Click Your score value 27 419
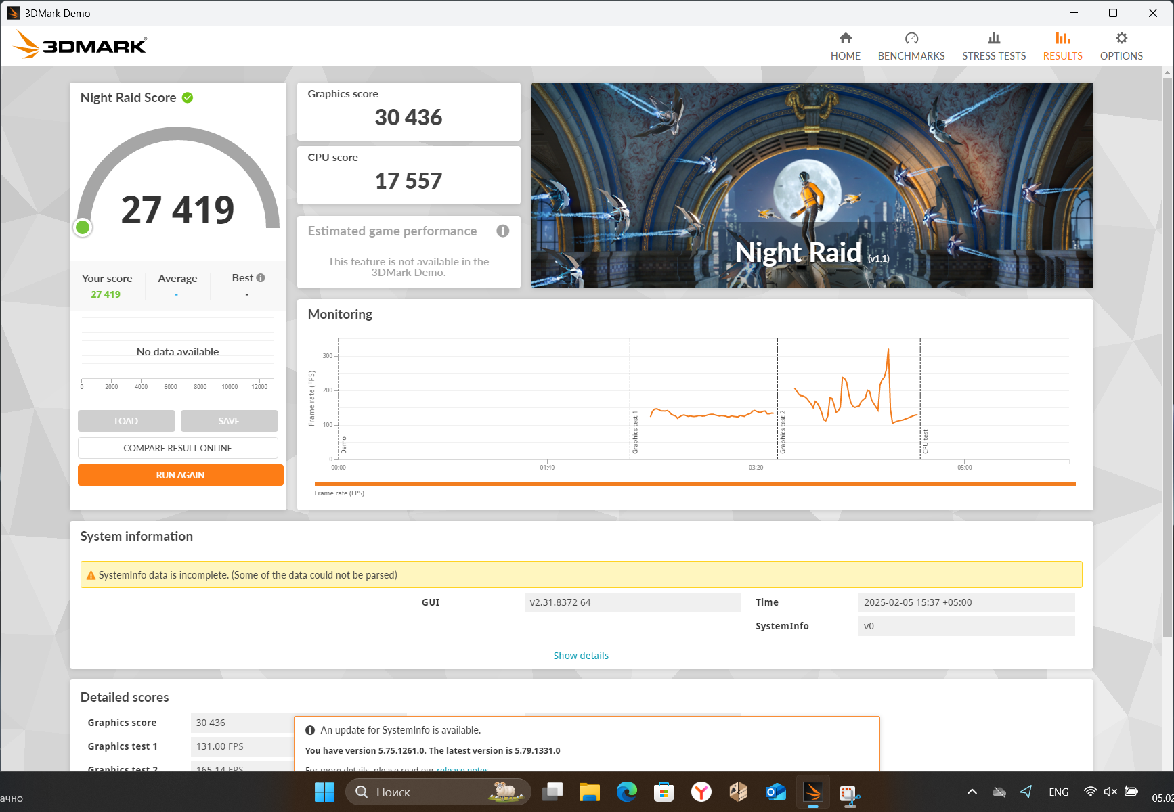Screen dimensions: 1174x812 click(106, 294)
